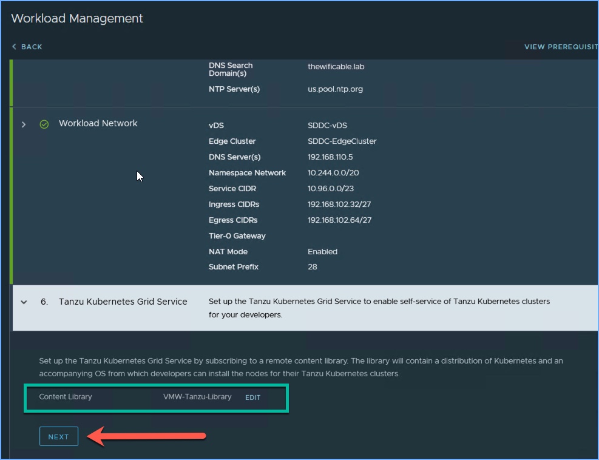Click the us.pool.ntp.org NTP server value
Screen dimensions: 599x460
pos(335,89)
